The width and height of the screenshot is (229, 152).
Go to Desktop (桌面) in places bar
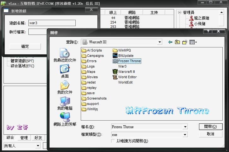tap(65, 71)
